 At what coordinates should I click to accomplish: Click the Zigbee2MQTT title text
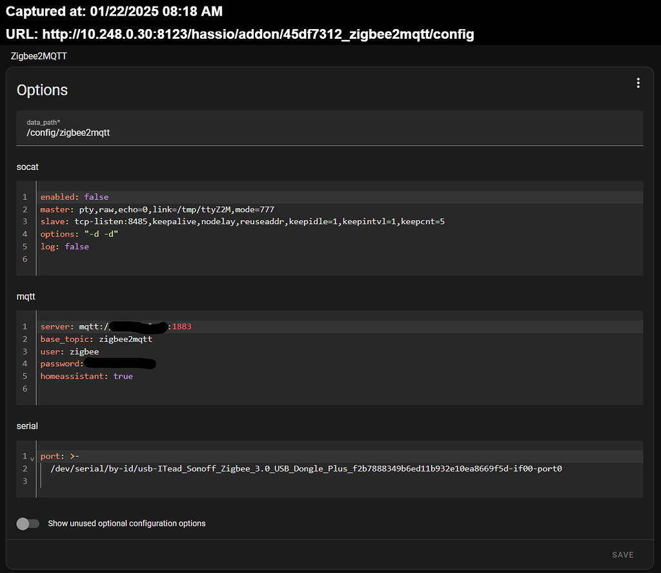(x=39, y=56)
